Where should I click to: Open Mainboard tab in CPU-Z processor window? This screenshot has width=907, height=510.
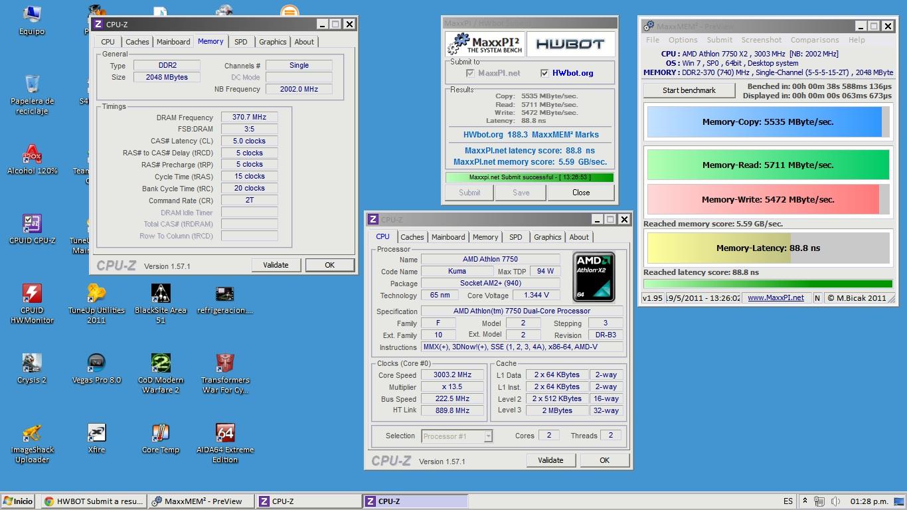pyautogui.click(x=448, y=237)
